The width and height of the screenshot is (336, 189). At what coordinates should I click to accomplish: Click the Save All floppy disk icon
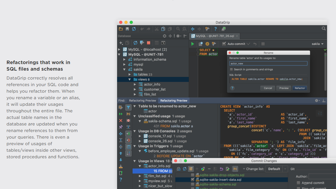click(127, 29)
